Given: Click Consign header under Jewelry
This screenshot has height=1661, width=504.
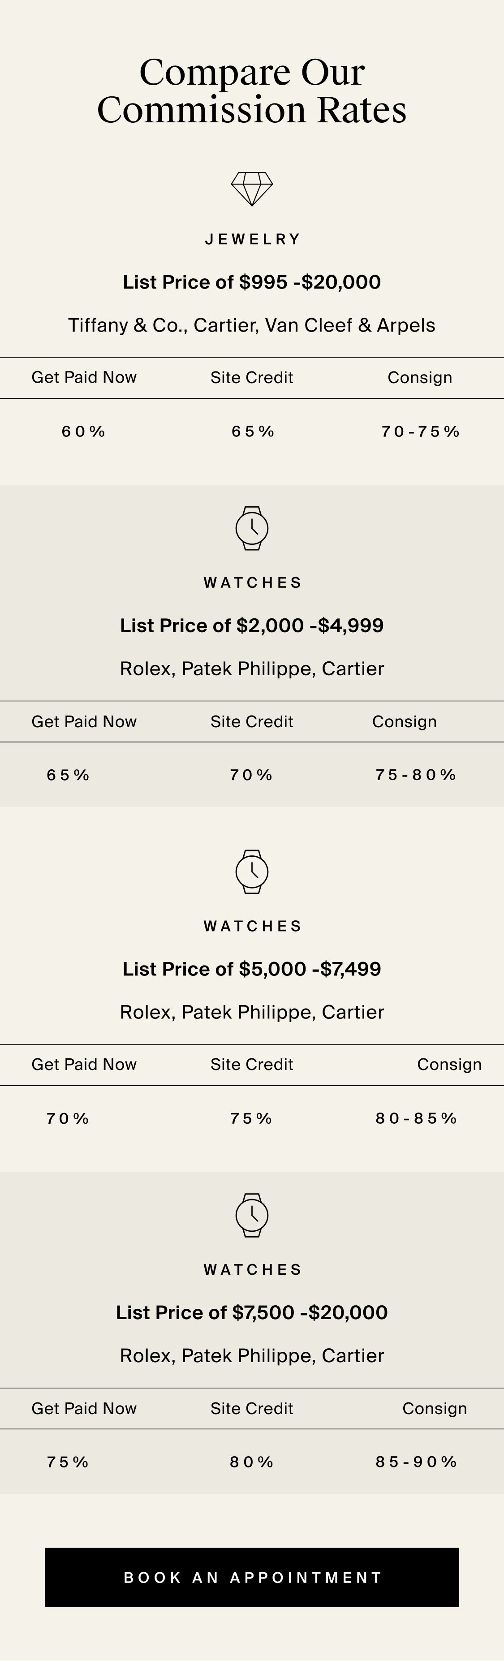Looking at the screenshot, I should point(420,378).
